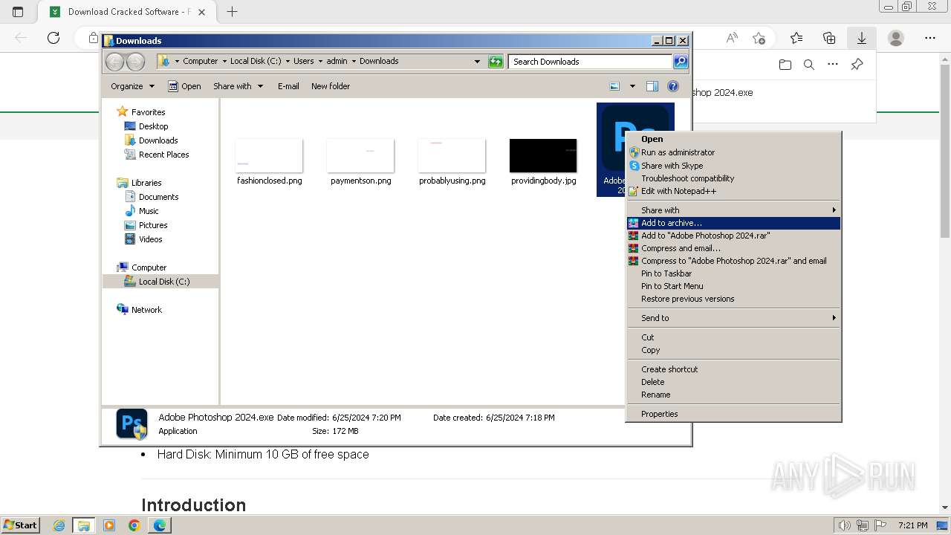This screenshot has width=951, height=535.
Task: Open Chrome from the taskbar
Action: point(134,525)
